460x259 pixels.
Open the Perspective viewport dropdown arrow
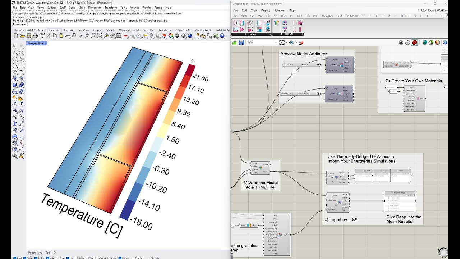46,43
